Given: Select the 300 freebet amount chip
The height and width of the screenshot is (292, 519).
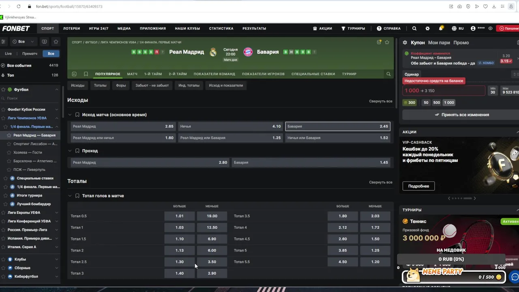Looking at the screenshot, I should pos(410,103).
